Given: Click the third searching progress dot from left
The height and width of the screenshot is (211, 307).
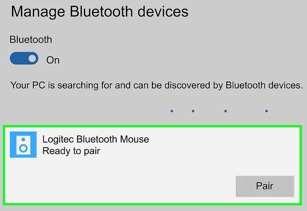Looking at the screenshot, I should pos(226,111).
